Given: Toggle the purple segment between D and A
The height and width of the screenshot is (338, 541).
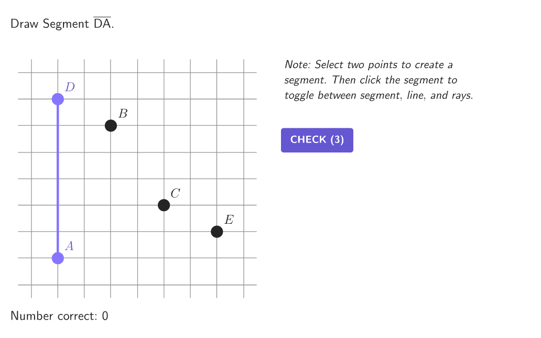Looking at the screenshot, I should point(58,178).
